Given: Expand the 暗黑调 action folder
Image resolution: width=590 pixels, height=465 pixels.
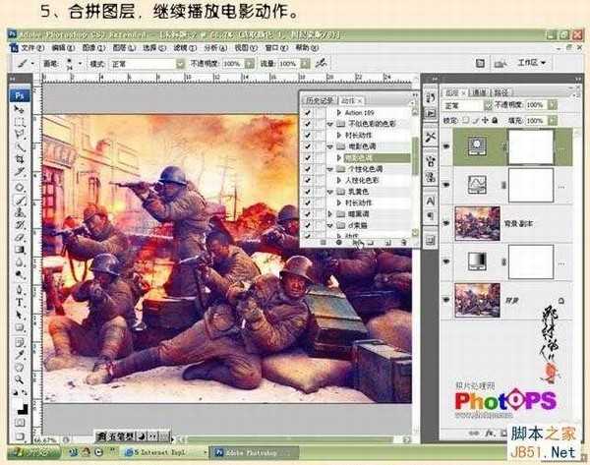Looking at the screenshot, I should coord(330,212).
